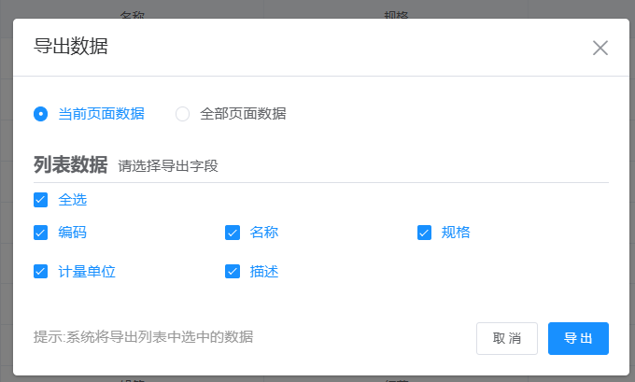The image size is (635, 382).
Task: Uncheck the 名称 field checkbox
Action: [233, 233]
